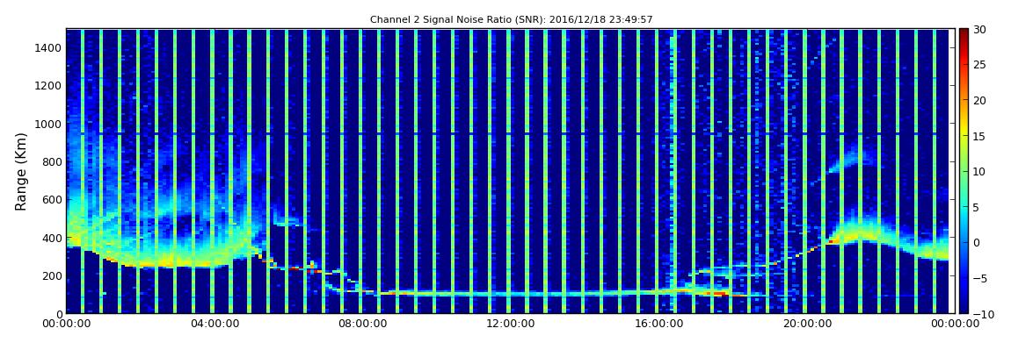Click the dark blue bottom of the colorbar
This screenshot has width=1011, height=357.
(964, 308)
